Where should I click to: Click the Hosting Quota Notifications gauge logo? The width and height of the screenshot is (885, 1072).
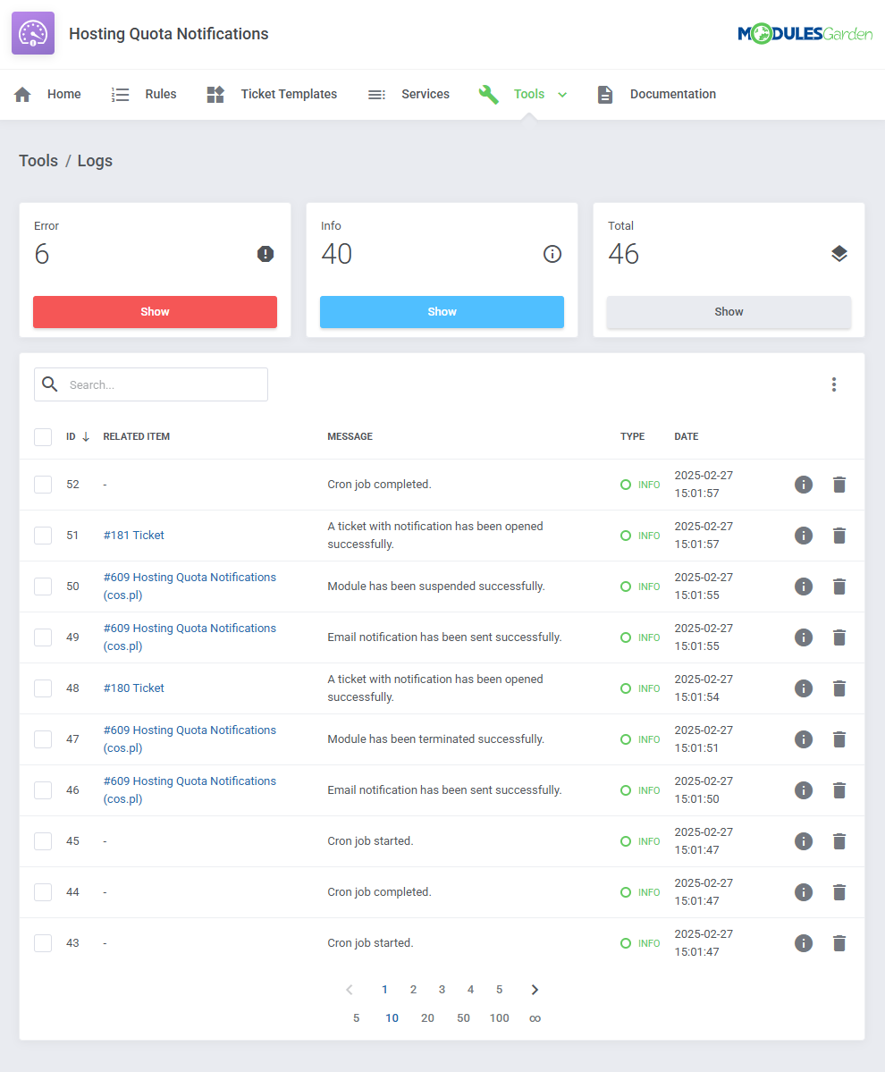33,33
